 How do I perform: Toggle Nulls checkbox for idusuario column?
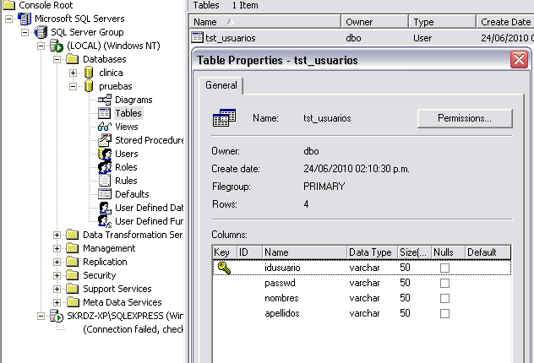pos(444,268)
